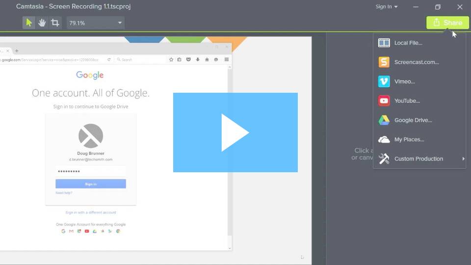Click the blue Sign in button

click(x=91, y=184)
